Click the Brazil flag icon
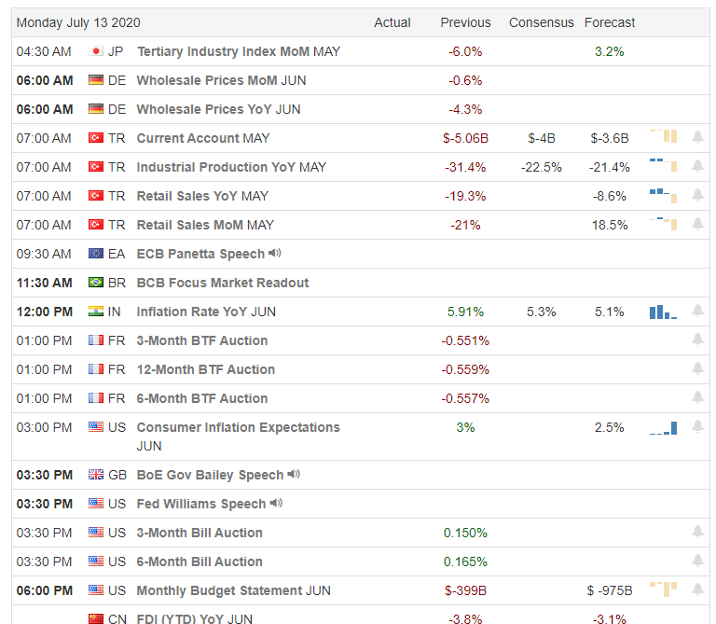 pos(96,283)
